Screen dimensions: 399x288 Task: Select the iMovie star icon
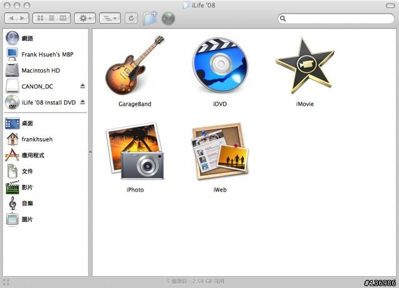click(x=305, y=65)
